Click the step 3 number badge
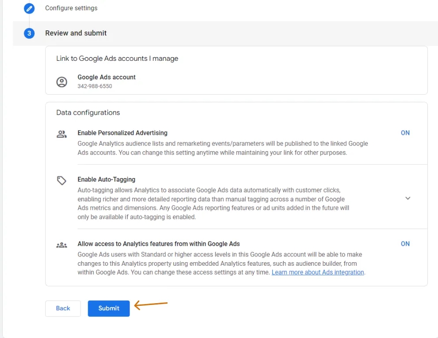438x338 pixels. (x=29, y=33)
